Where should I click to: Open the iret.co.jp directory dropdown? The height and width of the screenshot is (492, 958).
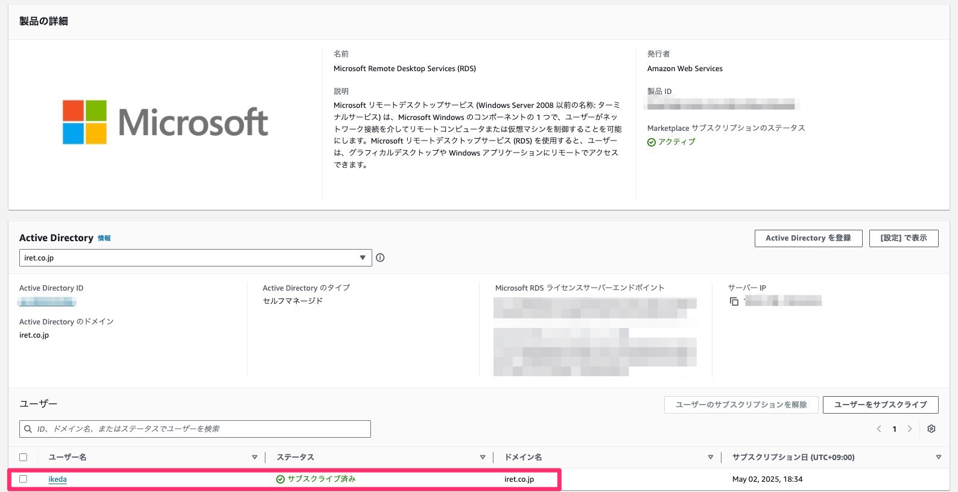tap(195, 257)
